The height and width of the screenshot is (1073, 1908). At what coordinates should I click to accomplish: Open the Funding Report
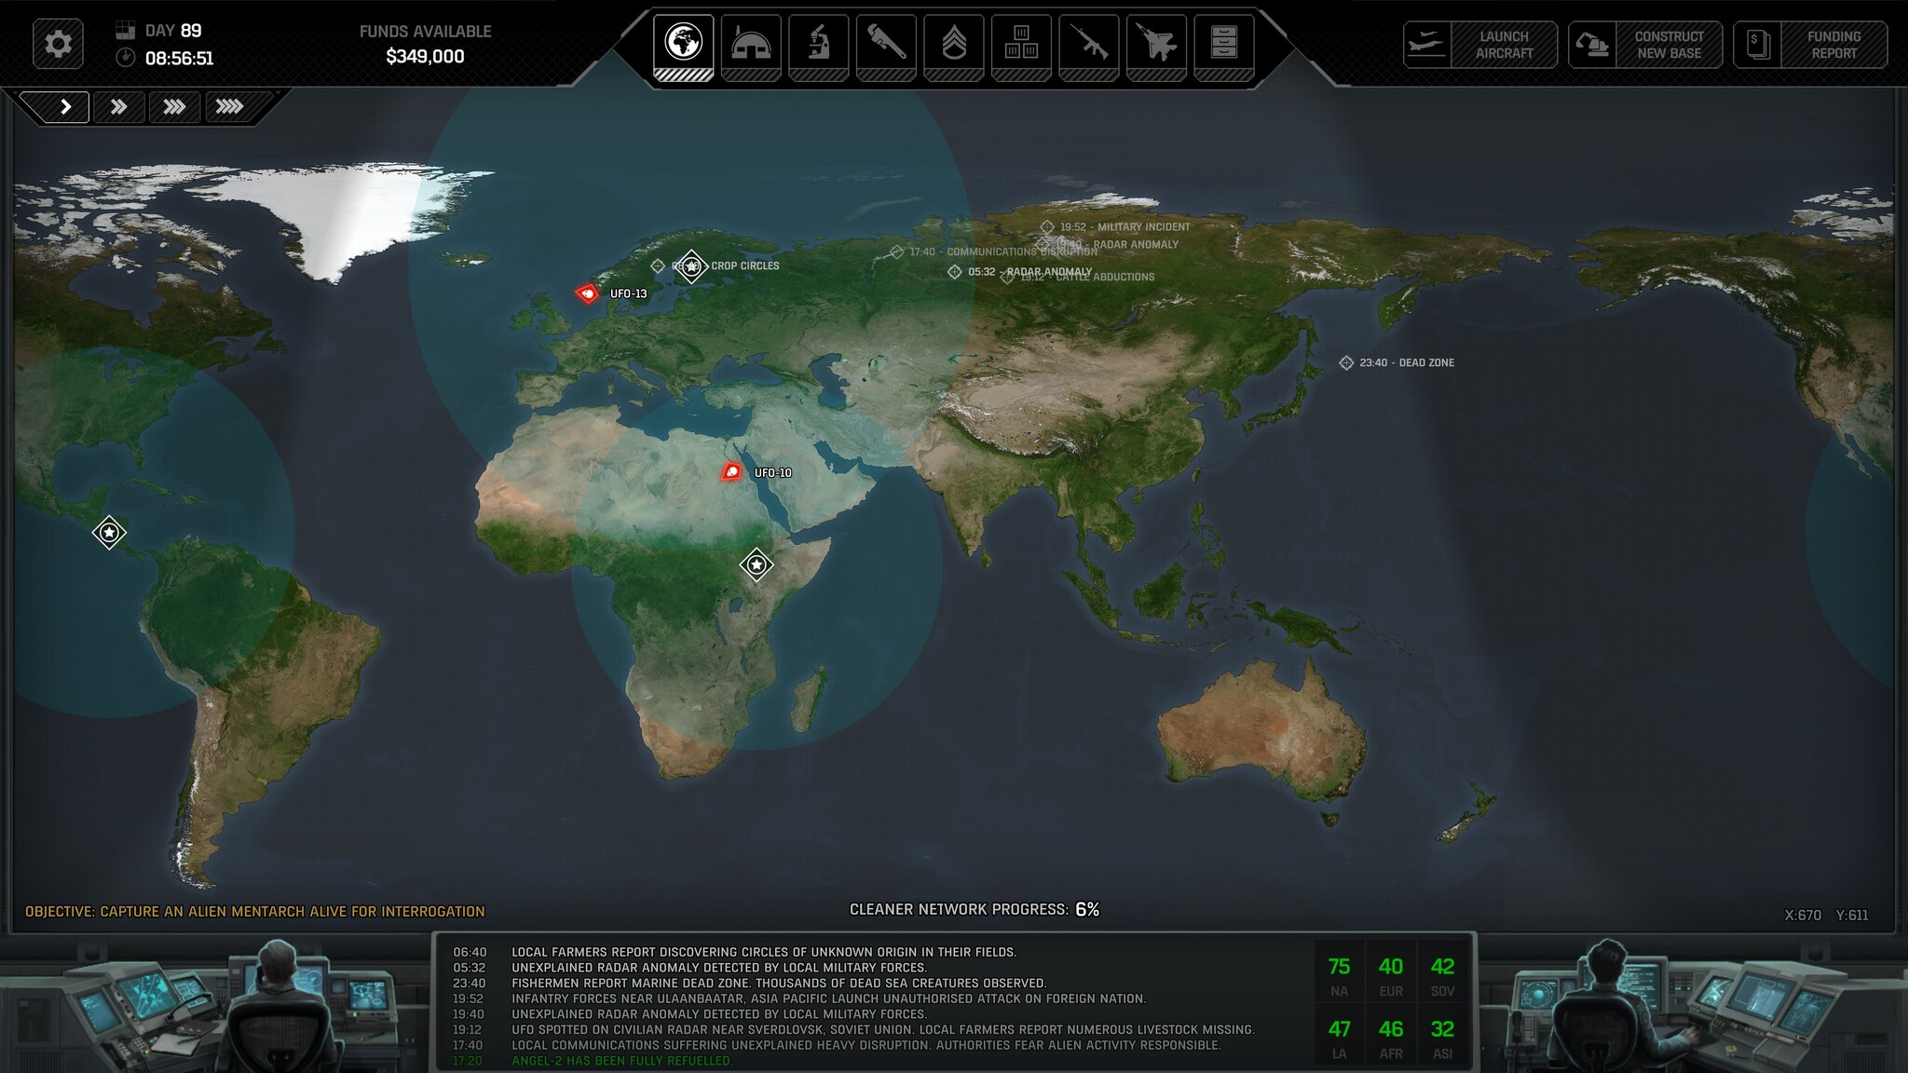1810,45
